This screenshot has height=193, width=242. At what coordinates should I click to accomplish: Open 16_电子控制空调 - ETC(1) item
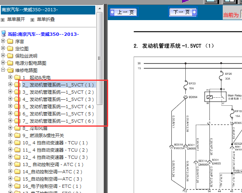pos(52,186)
